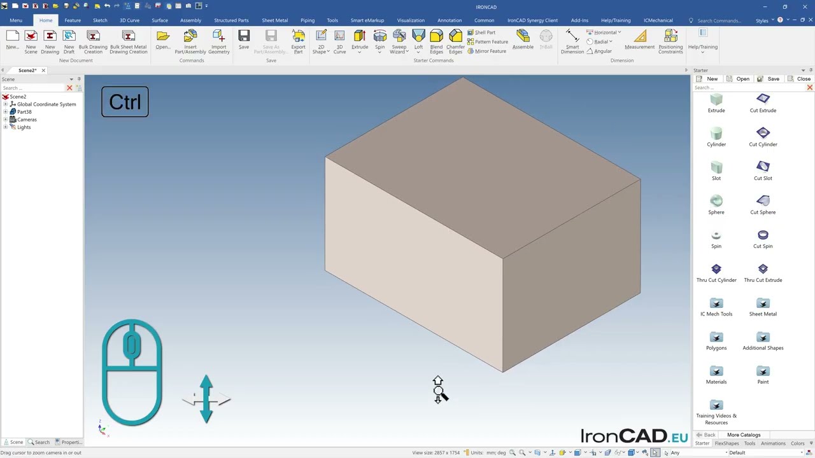Click the Export Part icon
The image size is (815, 458).
coord(298,41)
